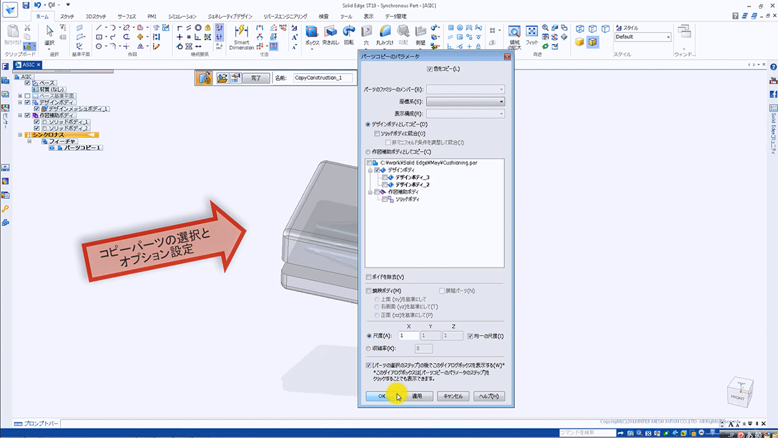Screen dimensions: 778x438
Task: Click the キャンセル button
Action: pos(453,396)
